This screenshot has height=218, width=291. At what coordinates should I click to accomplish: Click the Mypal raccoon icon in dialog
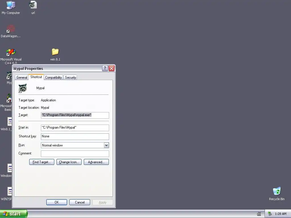pos(23,88)
